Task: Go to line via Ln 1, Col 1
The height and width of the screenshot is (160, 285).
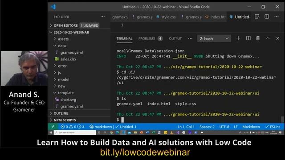Action: coord(186,127)
